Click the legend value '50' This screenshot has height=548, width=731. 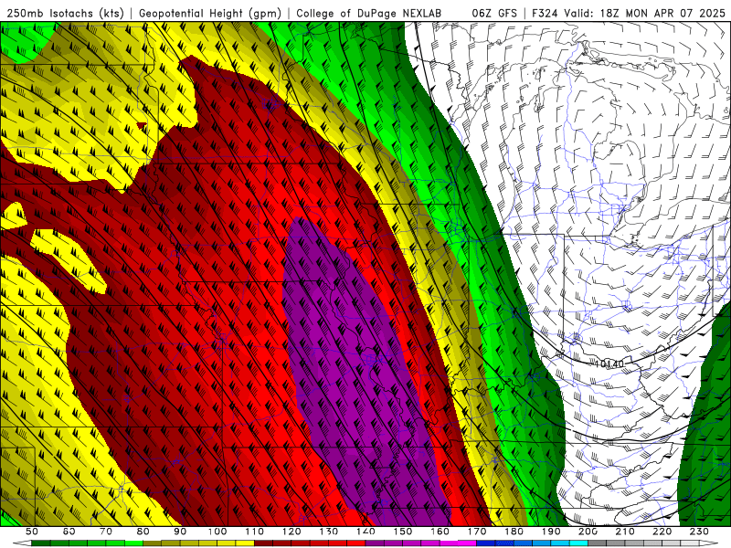(x=32, y=532)
